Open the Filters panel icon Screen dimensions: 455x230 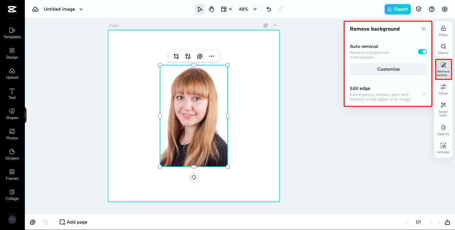coord(443,31)
